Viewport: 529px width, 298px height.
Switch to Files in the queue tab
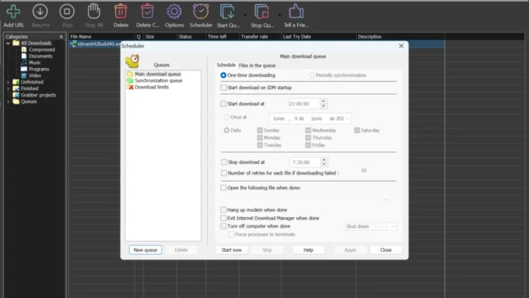(x=257, y=66)
